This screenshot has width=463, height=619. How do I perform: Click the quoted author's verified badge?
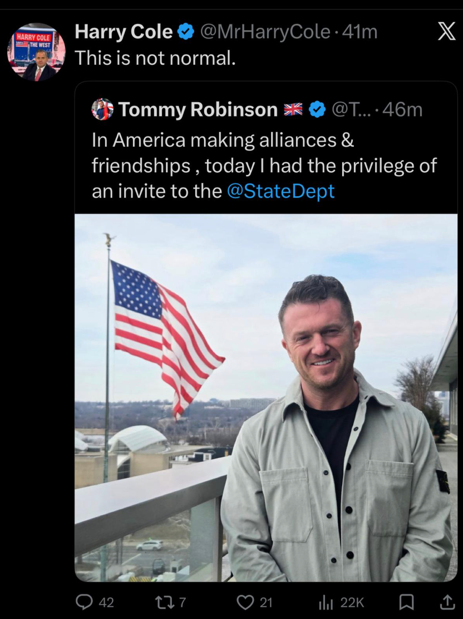[x=317, y=109]
